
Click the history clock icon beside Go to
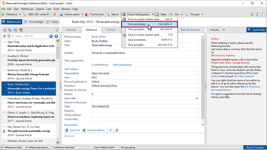(9, 36)
